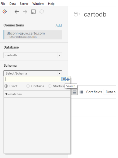Click the No matches. result text
The height and width of the screenshot is (158, 118).
pyautogui.click(x=14, y=94)
